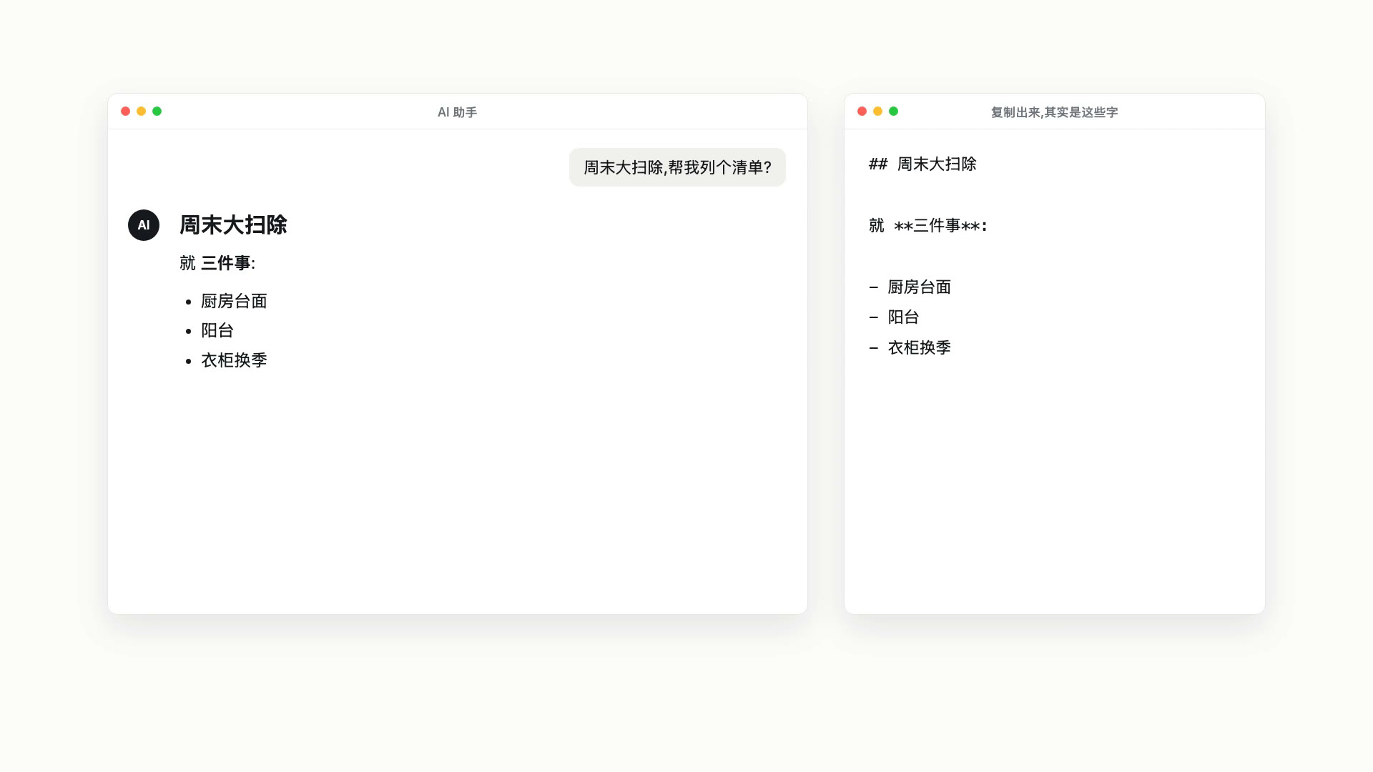Maximize the AI 助手 window with the green button
The width and height of the screenshot is (1373, 772).
[x=157, y=112]
